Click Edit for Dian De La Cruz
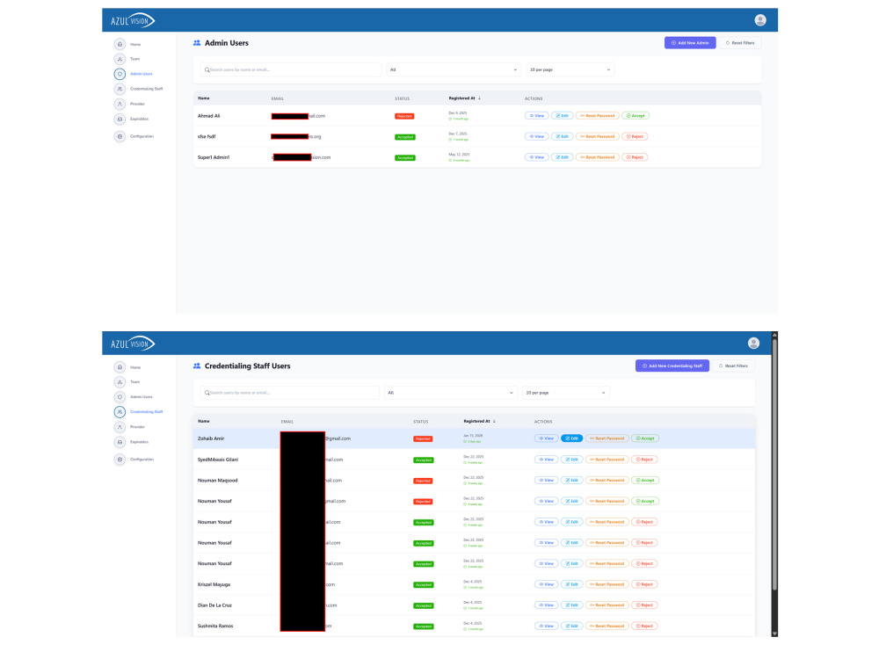Viewport: 879px width, 659px height. click(x=572, y=605)
